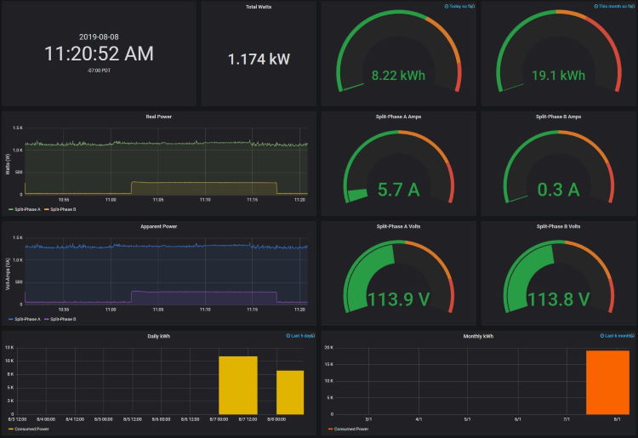638x438 pixels.
Task: Click the 113.9 V gauge value
Action: pyautogui.click(x=398, y=299)
